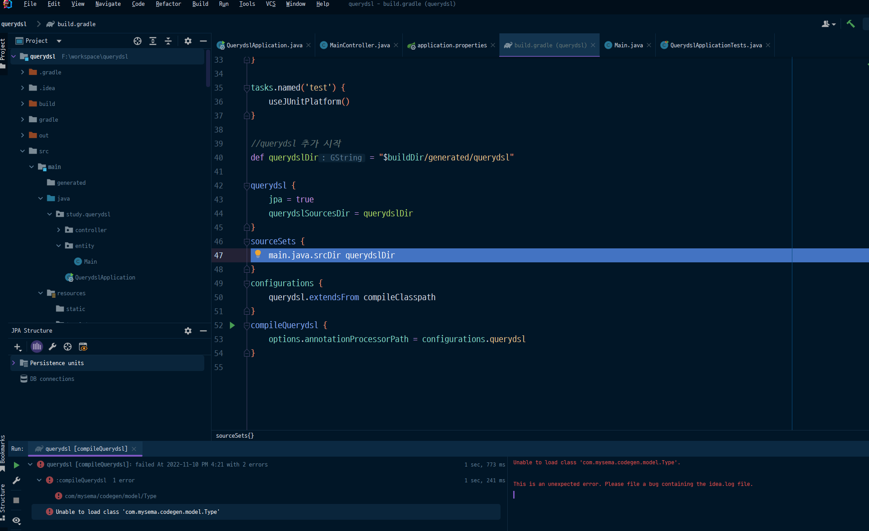Screen dimensions: 869x531
Task: Click the run gutter arrow beside compileQuerydsl
Action: click(232, 325)
